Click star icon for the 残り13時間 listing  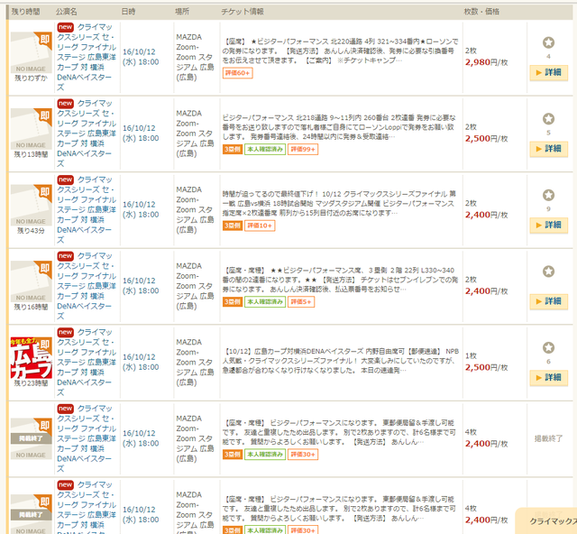(x=548, y=119)
